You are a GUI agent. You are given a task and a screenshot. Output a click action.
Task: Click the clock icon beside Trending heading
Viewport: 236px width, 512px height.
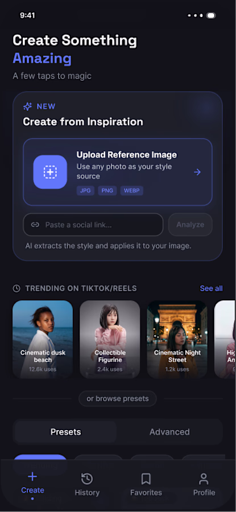click(x=16, y=288)
